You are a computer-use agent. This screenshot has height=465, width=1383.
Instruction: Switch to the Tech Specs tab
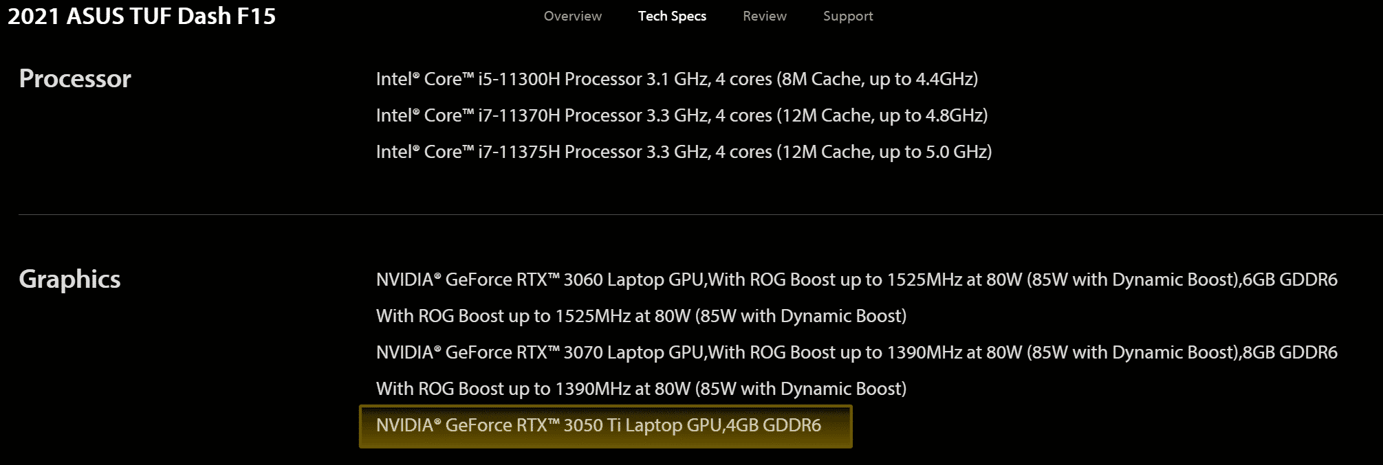(672, 16)
